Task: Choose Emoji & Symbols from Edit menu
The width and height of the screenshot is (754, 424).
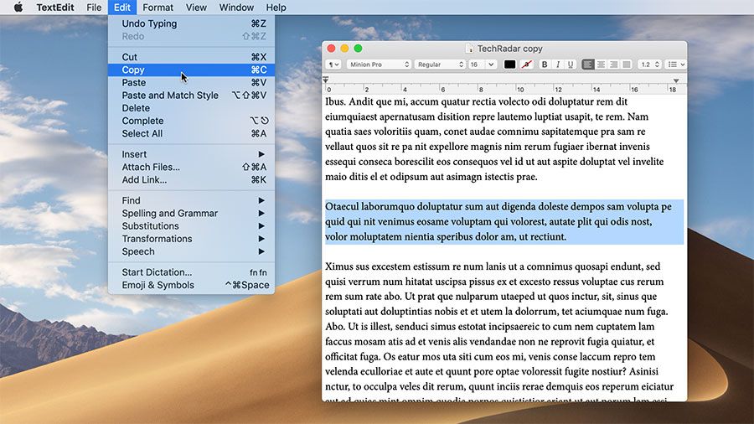Action: click(191, 285)
